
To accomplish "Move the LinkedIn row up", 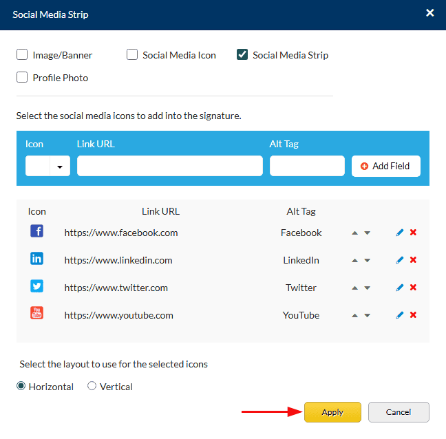I will 354,261.
